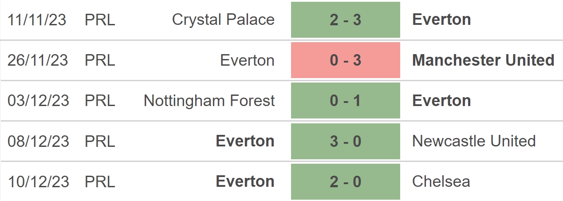Click Everton in the Crystal Palace row
The image size is (563, 201).
441,20
